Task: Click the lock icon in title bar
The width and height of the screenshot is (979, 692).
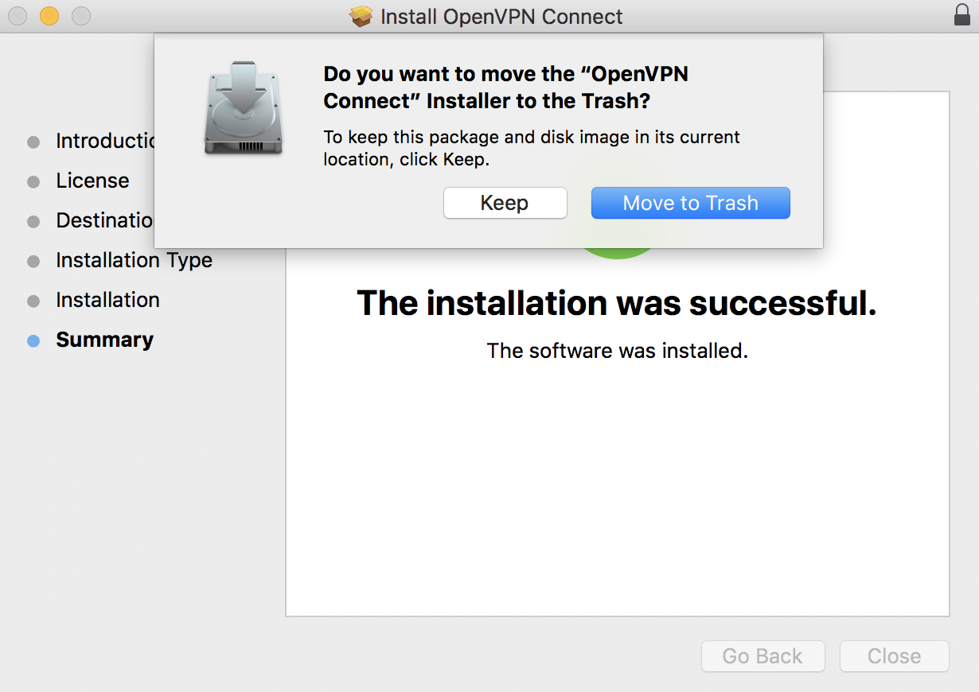Action: click(961, 15)
